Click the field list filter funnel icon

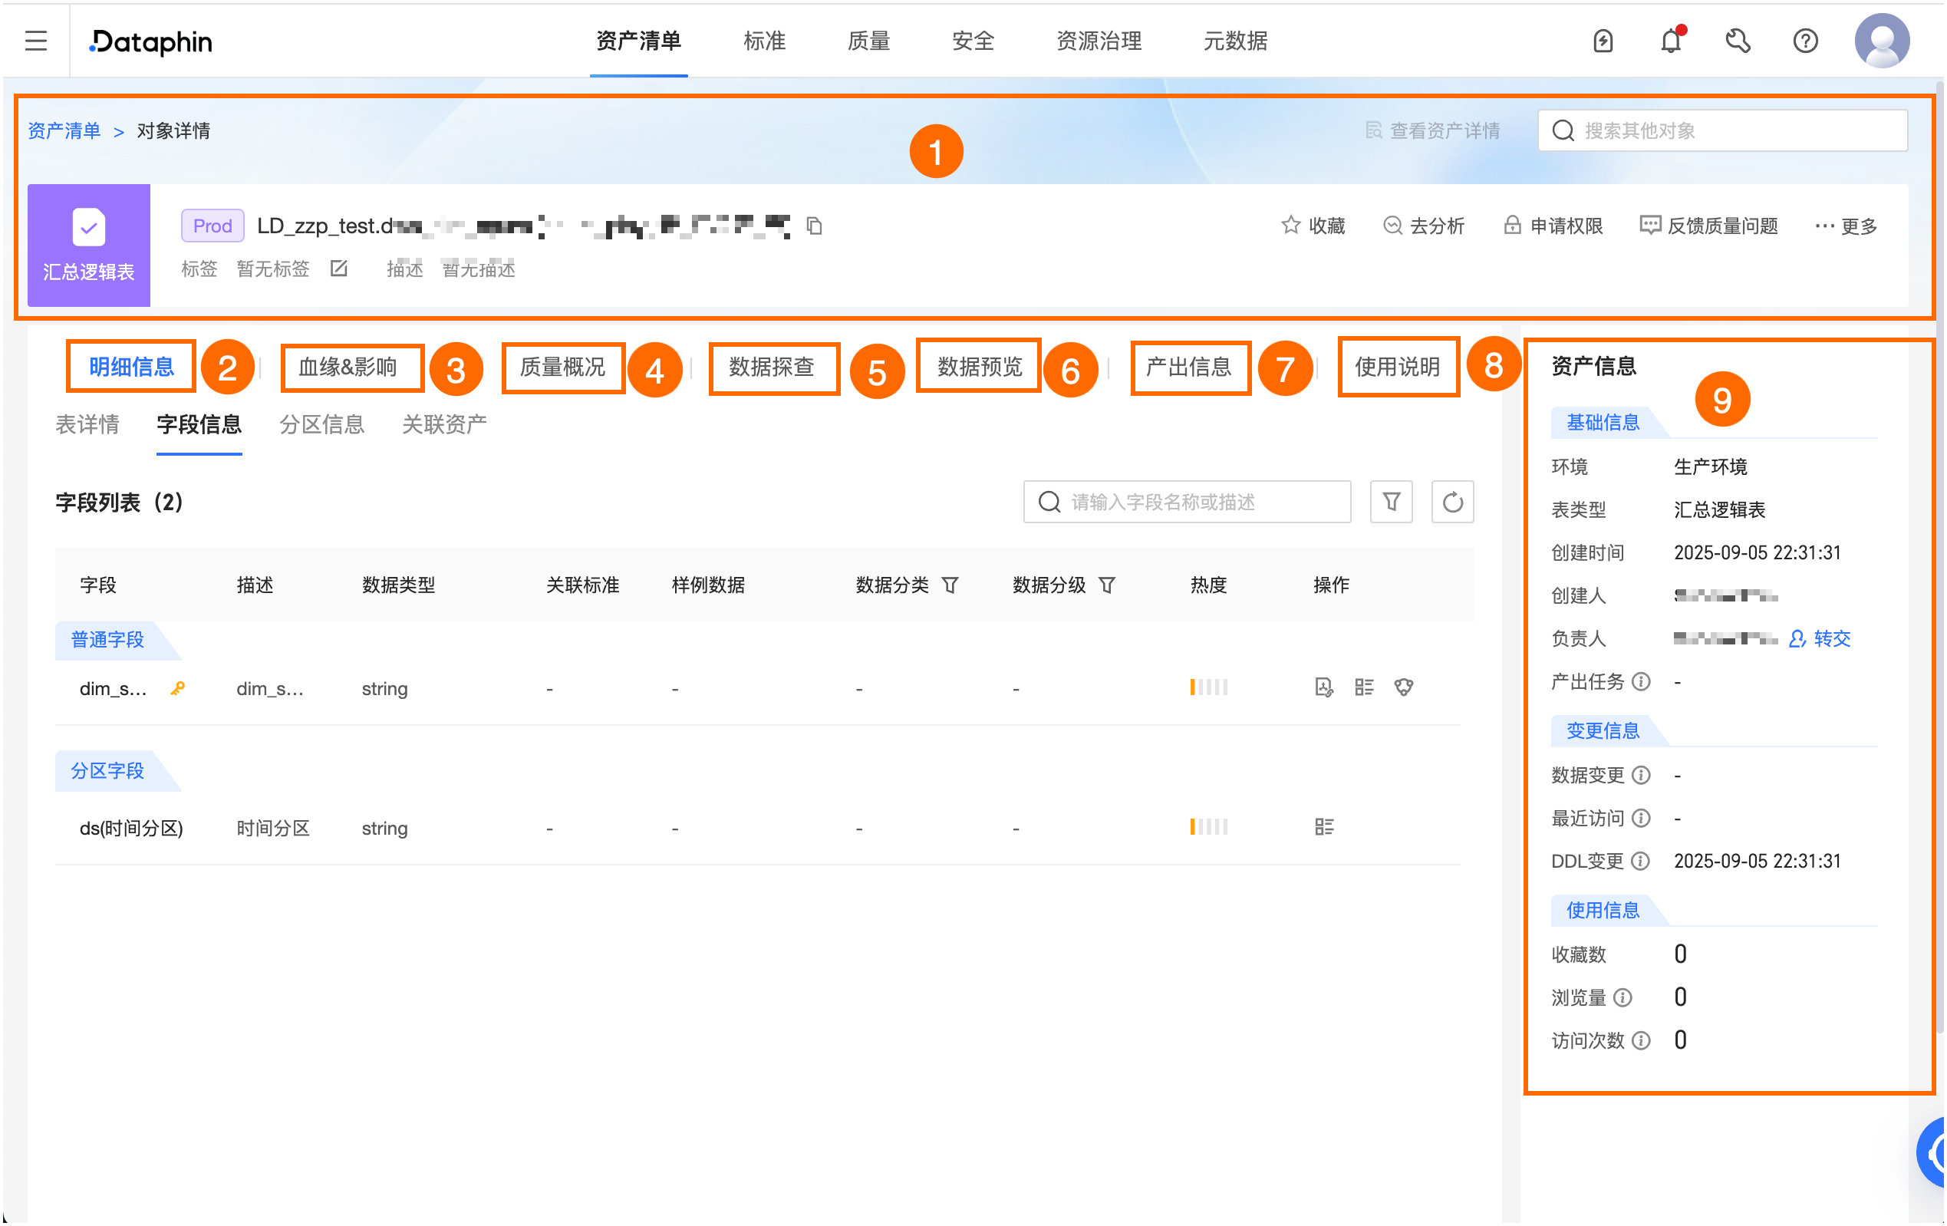click(1391, 503)
